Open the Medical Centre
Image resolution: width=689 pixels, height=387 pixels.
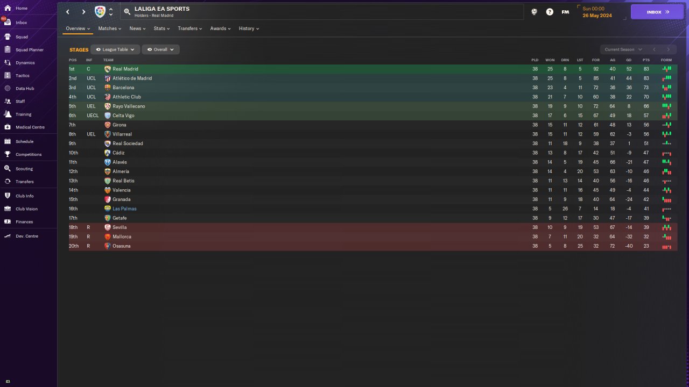tap(30, 127)
